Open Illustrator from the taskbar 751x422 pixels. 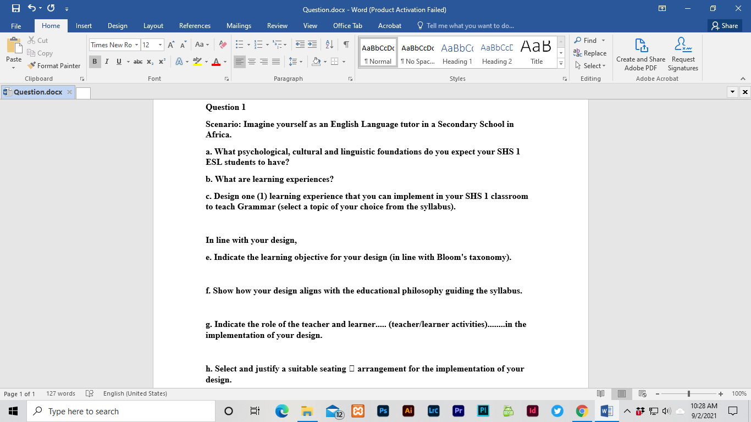408,411
